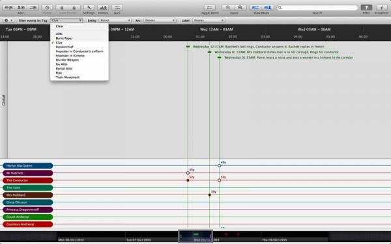Screen dimensions: 391x244
Task: Toggle the Filter funnel button
Action: 366,8
